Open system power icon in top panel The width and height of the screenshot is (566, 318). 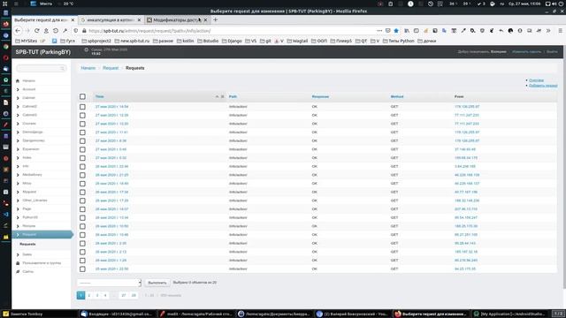562,4
